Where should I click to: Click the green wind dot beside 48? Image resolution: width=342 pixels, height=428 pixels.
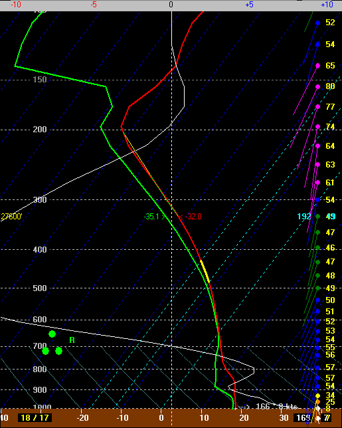pos(317,276)
